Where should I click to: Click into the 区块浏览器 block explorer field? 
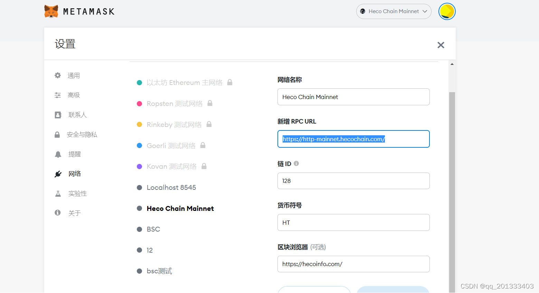click(x=353, y=264)
